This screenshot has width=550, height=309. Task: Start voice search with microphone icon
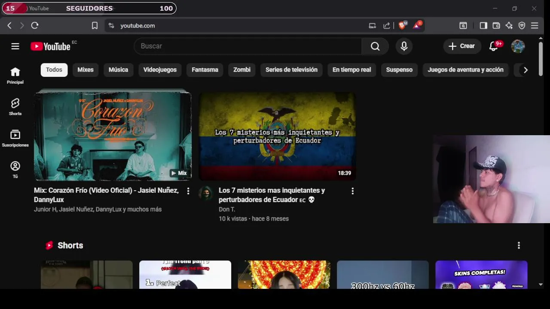[404, 46]
